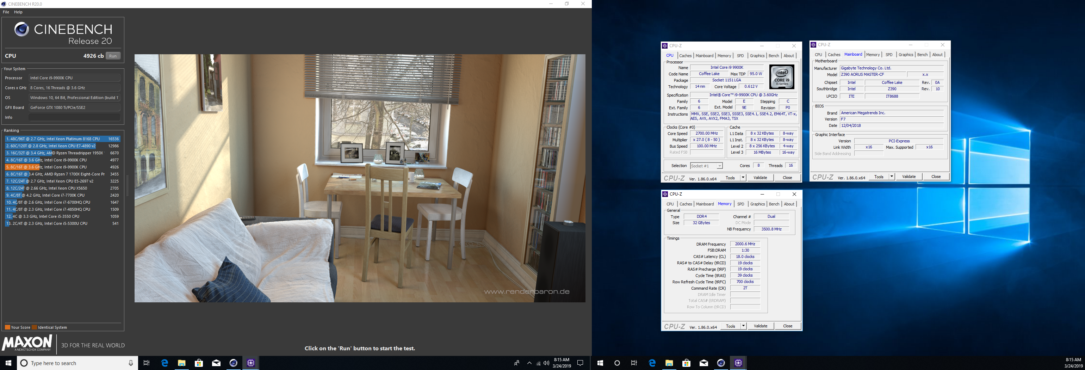The image size is (1085, 370).
Task: Click Tools button in CPU-Z Memory window
Action: [731, 326]
